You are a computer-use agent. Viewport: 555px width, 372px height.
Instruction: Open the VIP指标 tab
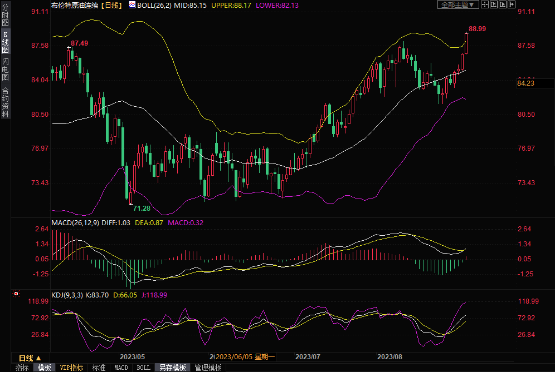(x=71, y=368)
